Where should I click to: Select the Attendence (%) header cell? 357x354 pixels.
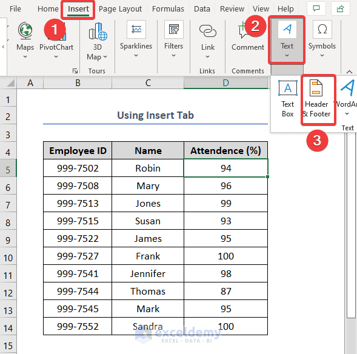(226, 150)
